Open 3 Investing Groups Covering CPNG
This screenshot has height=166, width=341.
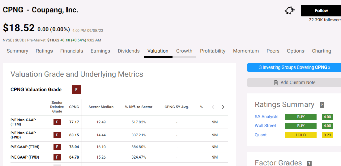(294, 67)
